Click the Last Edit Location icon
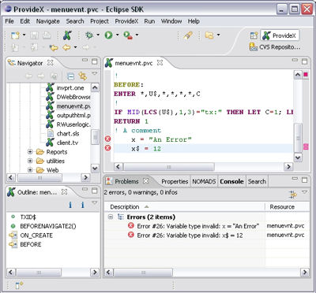 [x=54, y=48]
